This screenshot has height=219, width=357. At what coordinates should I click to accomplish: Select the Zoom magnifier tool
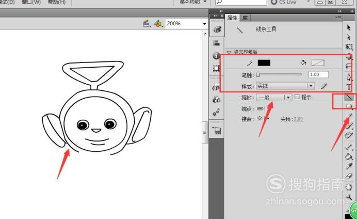pyautogui.click(x=349, y=197)
